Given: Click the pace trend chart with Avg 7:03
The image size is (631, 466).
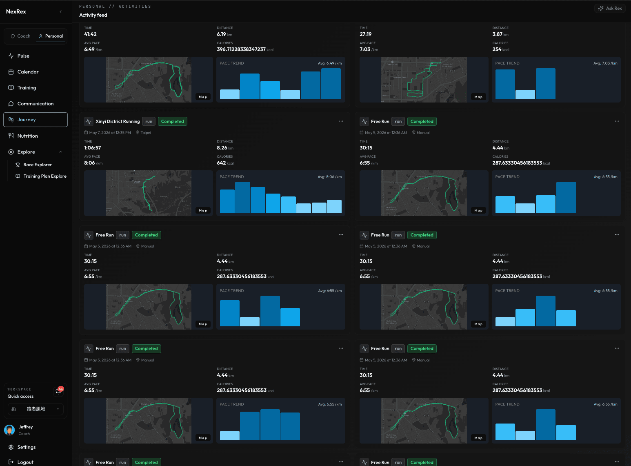Looking at the screenshot, I should [556, 80].
